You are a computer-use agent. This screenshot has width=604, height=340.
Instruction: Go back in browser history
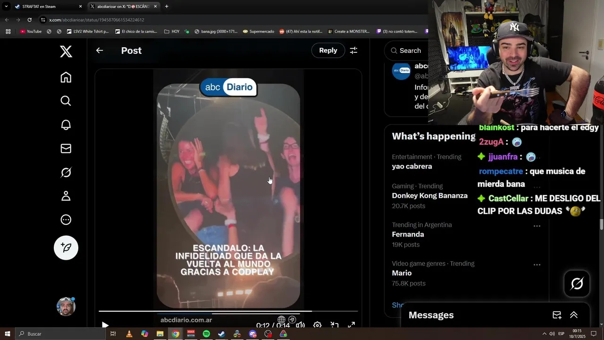pos(7,20)
